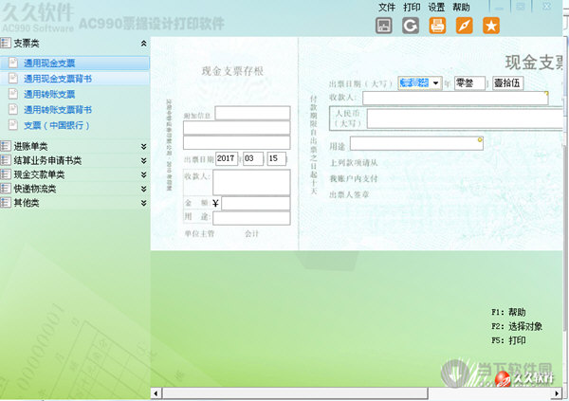This screenshot has height=401, width=569.
Task: Click the orange star favorites icon
Action: click(x=490, y=26)
